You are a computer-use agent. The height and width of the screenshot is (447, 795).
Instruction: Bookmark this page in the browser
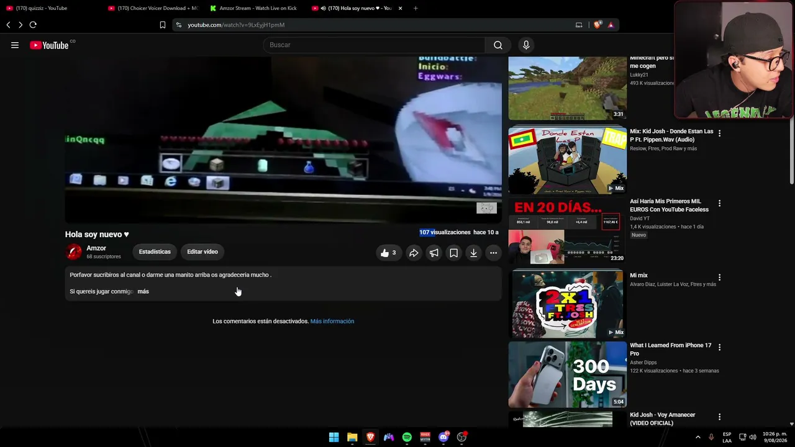[163, 25]
